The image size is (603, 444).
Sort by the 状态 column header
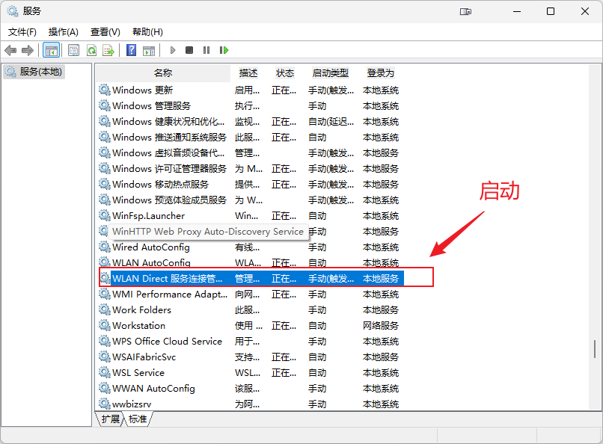point(285,73)
